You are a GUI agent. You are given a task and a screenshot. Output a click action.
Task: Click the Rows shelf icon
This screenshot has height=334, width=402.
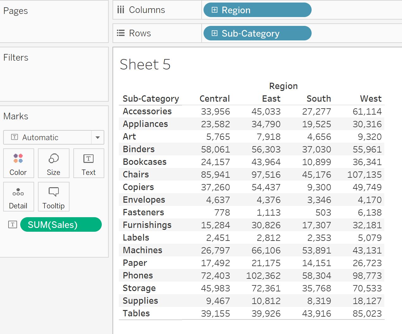click(121, 33)
